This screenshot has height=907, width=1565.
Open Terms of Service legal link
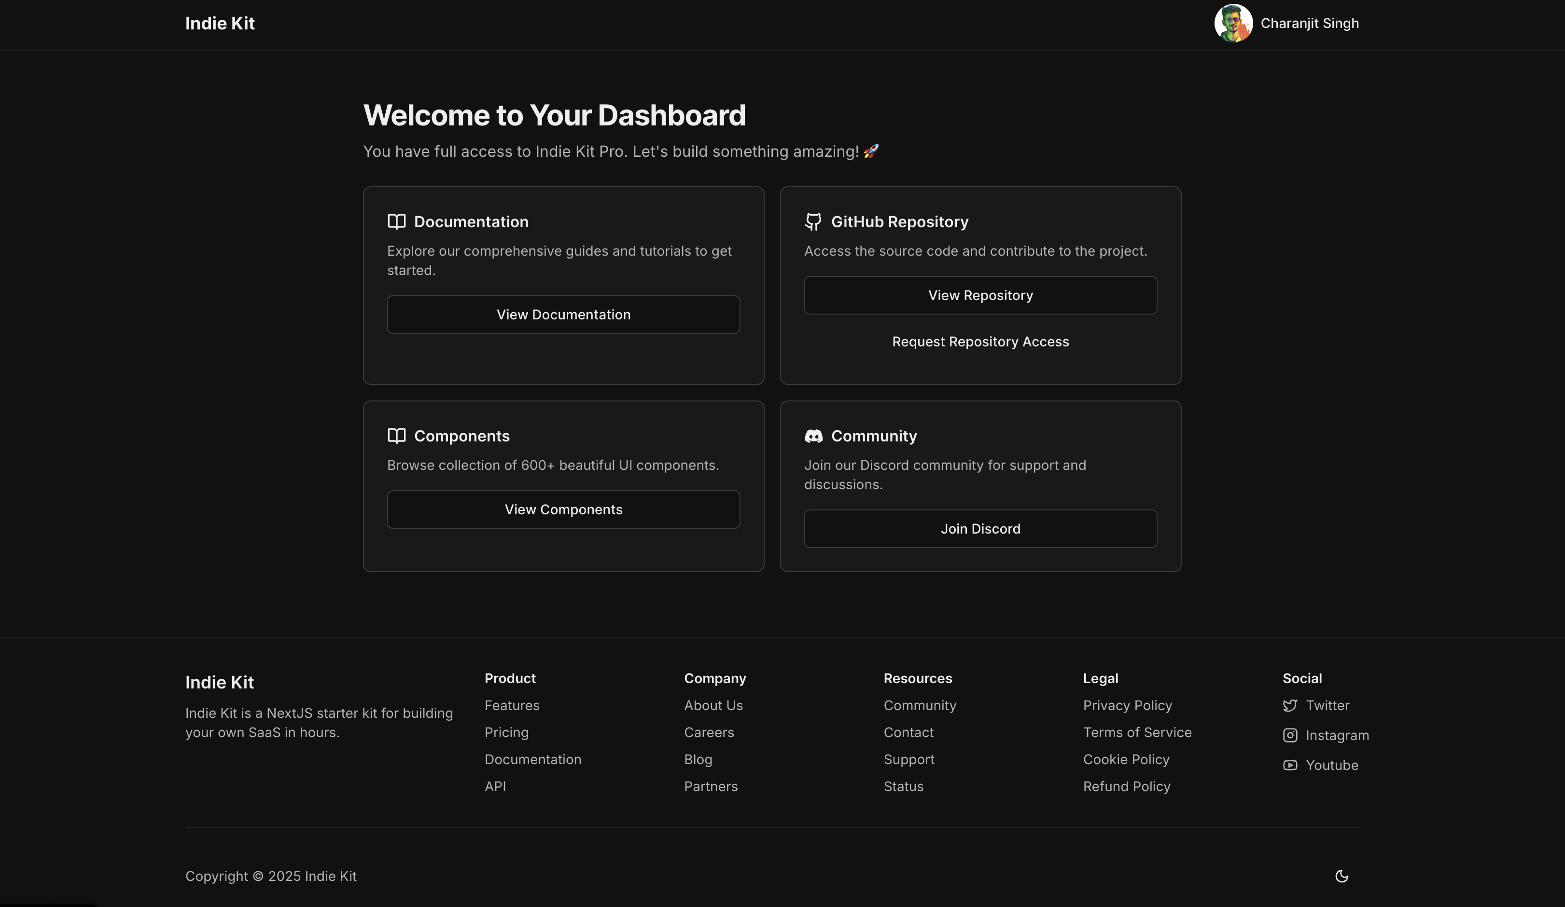pos(1136,732)
